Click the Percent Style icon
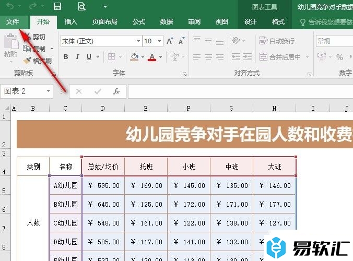The width and height of the screenshot is (353, 261). tap(339, 57)
